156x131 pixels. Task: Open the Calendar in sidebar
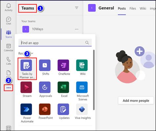(9, 48)
